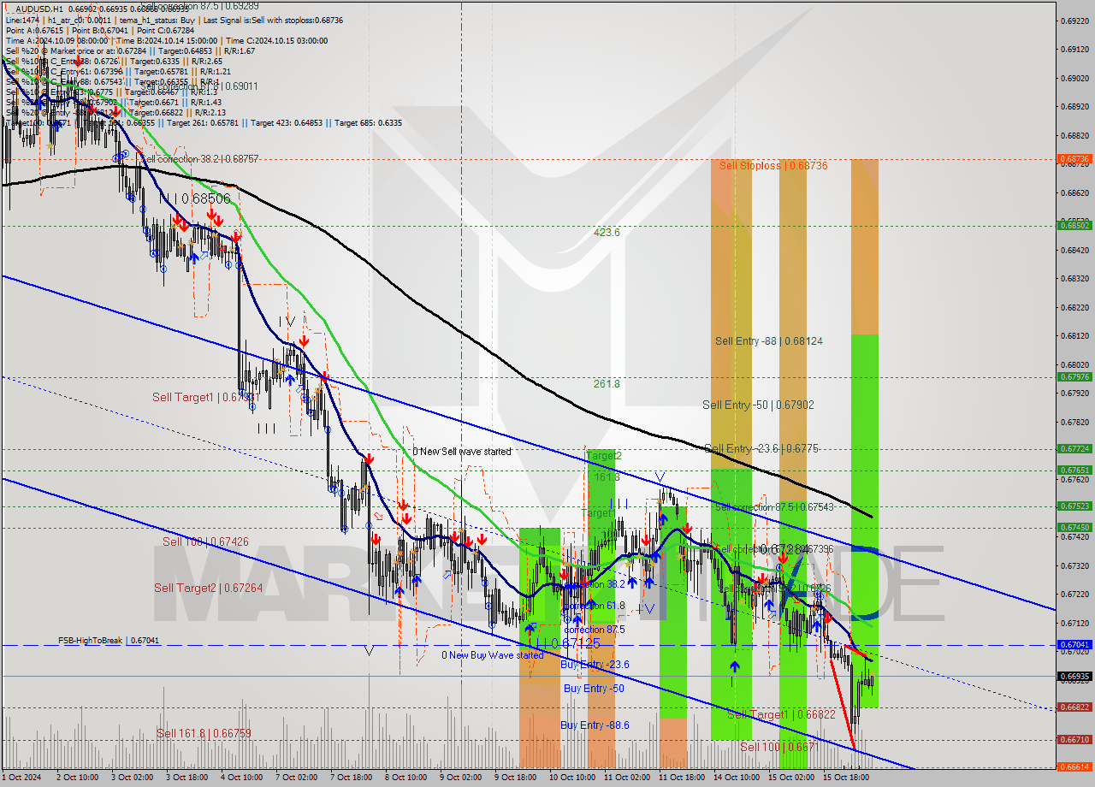Image resolution: width=1095 pixels, height=787 pixels.
Task: Click the '9 Oct 02:00' time axis label
Action: click(460, 778)
